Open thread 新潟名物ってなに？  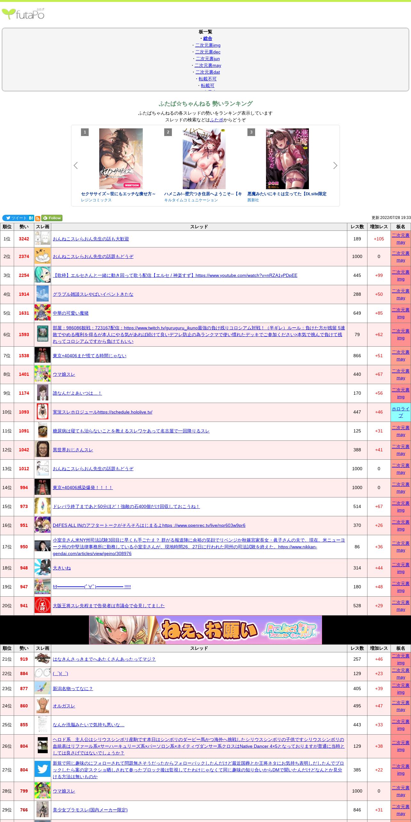pyautogui.click(x=73, y=689)
